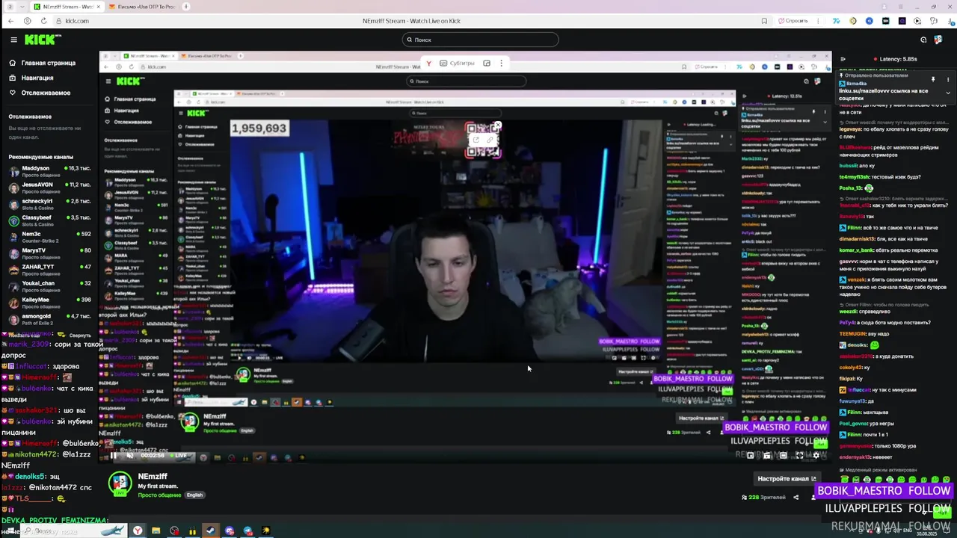Viewport: 957px width, 538px height.
Task: Open Maddyson channel in main recommended list
Action: (49, 170)
